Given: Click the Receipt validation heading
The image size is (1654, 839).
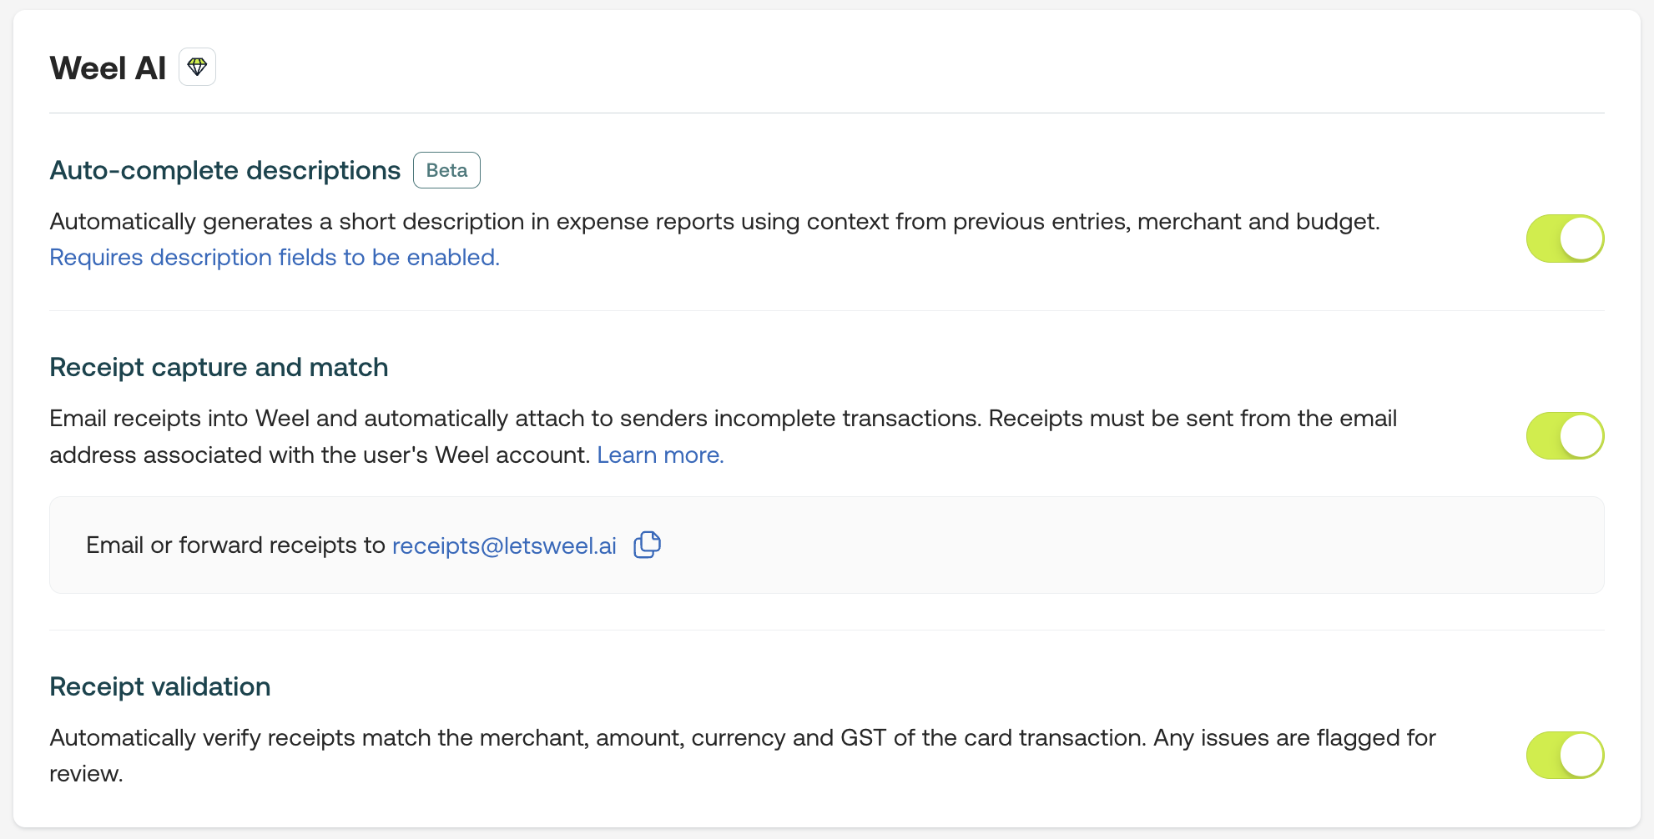Looking at the screenshot, I should point(160,686).
